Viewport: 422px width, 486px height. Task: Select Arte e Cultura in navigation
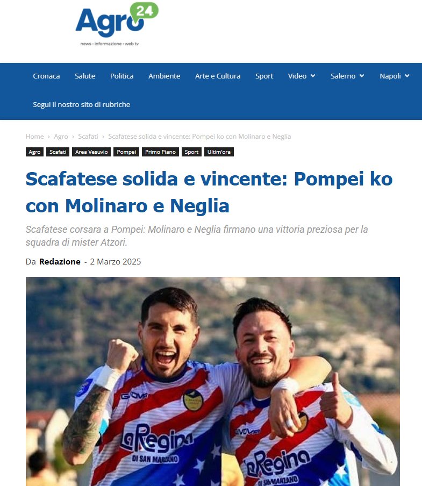coord(218,76)
